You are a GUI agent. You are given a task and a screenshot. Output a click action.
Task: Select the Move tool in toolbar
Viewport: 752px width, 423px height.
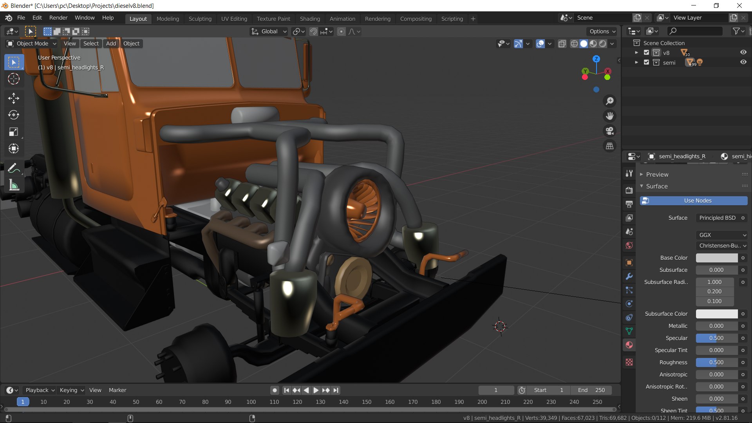tap(14, 98)
